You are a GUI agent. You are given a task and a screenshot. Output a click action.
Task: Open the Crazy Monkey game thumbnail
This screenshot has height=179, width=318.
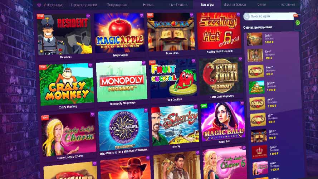click(x=67, y=84)
